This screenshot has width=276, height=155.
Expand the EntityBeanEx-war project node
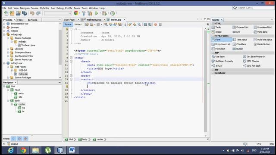[x=4, y=24]
